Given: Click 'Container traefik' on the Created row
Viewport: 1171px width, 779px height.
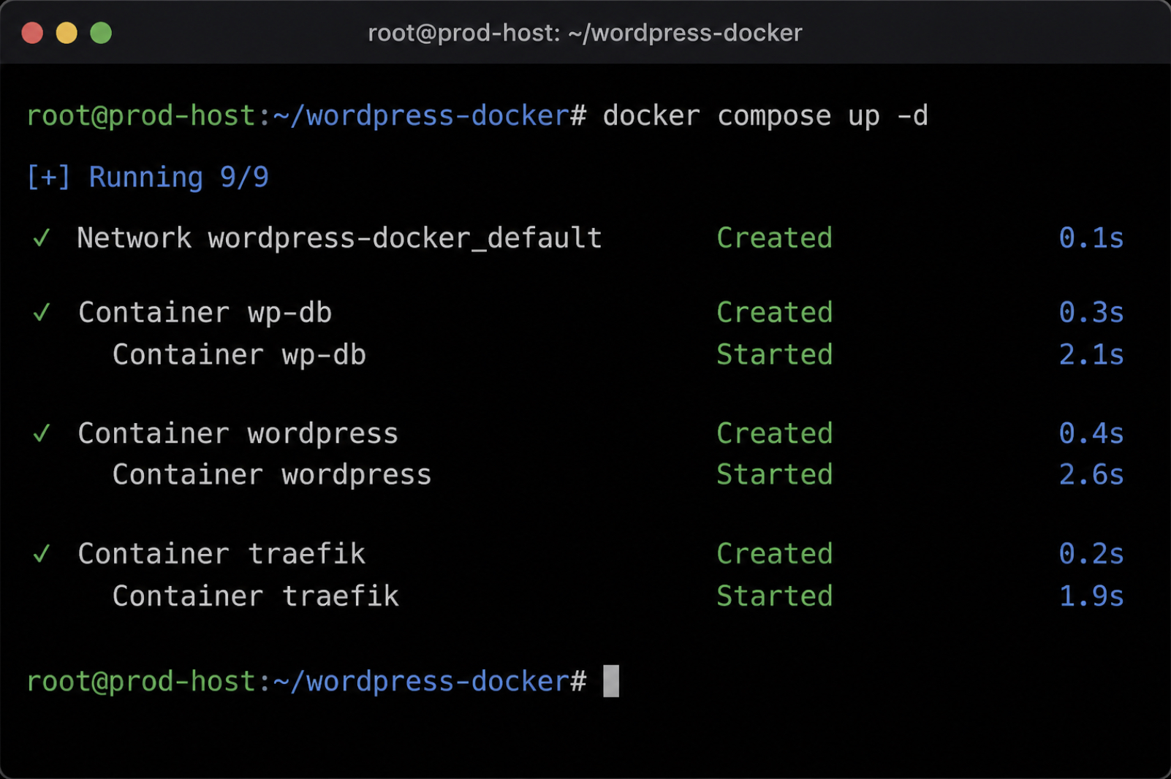Looking at the screenshot, I should click(x=221, y=554).
